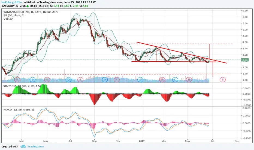Select the Vol (20) indicator label
Screen dimensions: 254x150
click(x=8, y=19)
